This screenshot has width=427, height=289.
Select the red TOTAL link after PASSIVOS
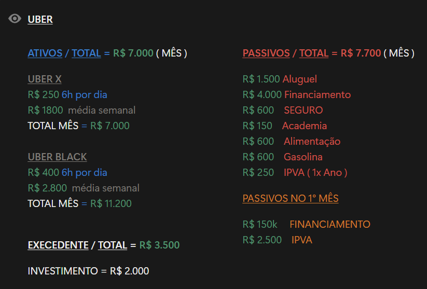[x=314, y=53]
